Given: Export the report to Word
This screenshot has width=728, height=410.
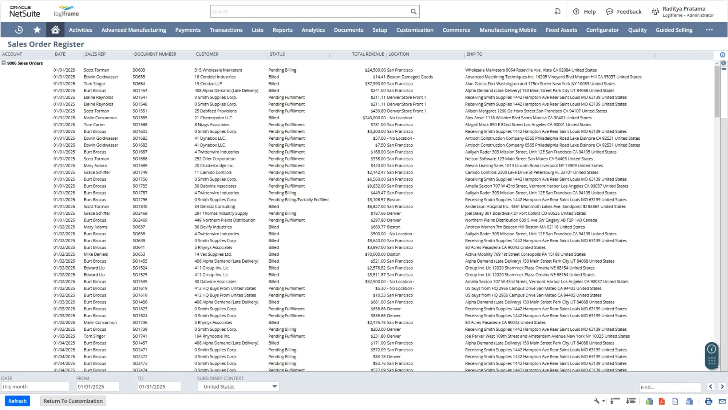Looking at the screenshot, I should coord(688,401).
